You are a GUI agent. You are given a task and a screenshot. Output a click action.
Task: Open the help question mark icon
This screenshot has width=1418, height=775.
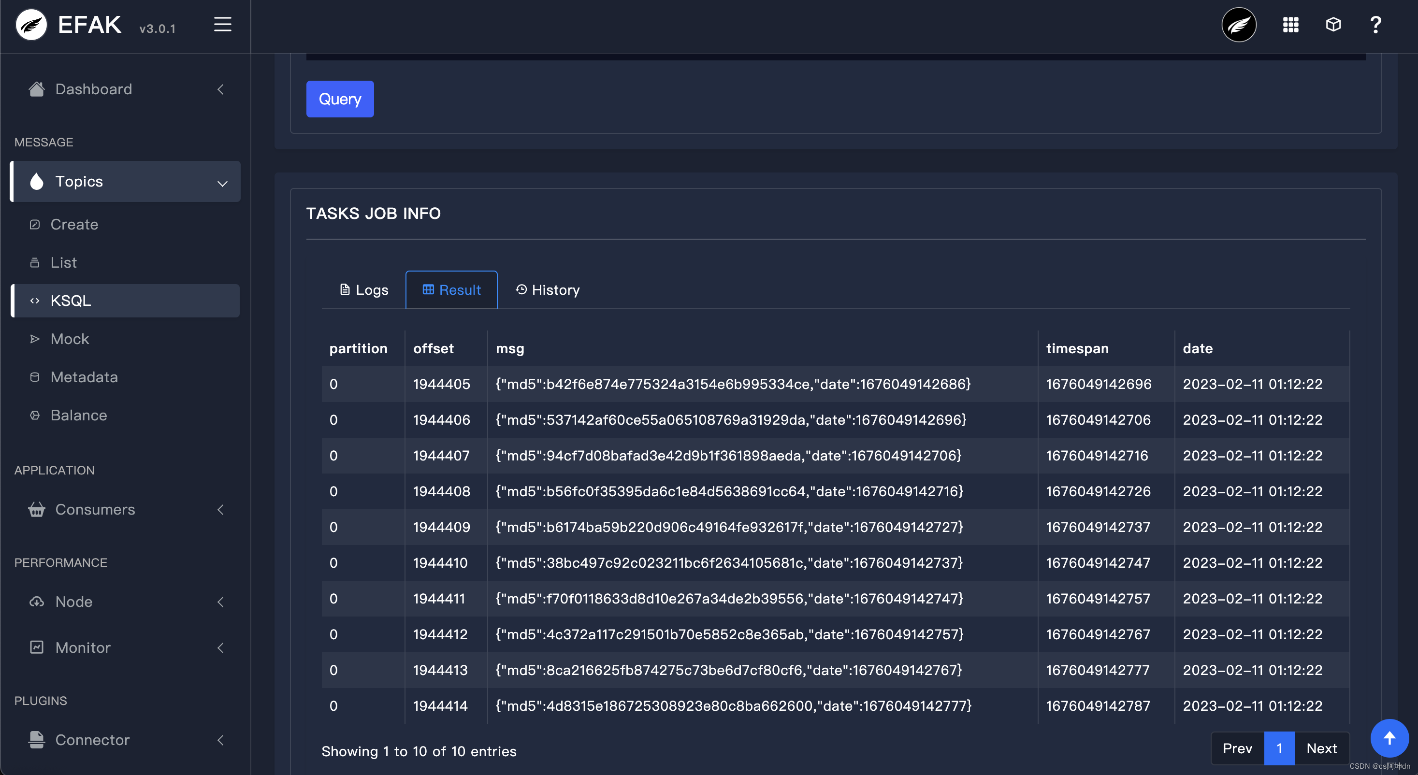1375,25
